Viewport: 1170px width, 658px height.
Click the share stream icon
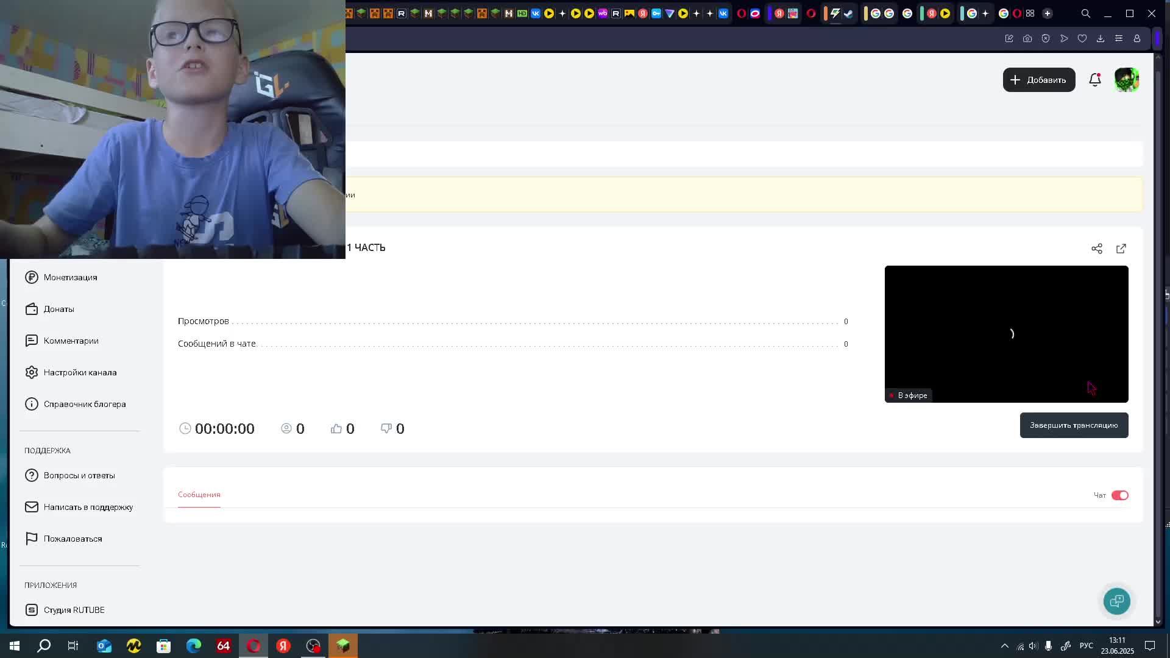[x=1097, y=249]
